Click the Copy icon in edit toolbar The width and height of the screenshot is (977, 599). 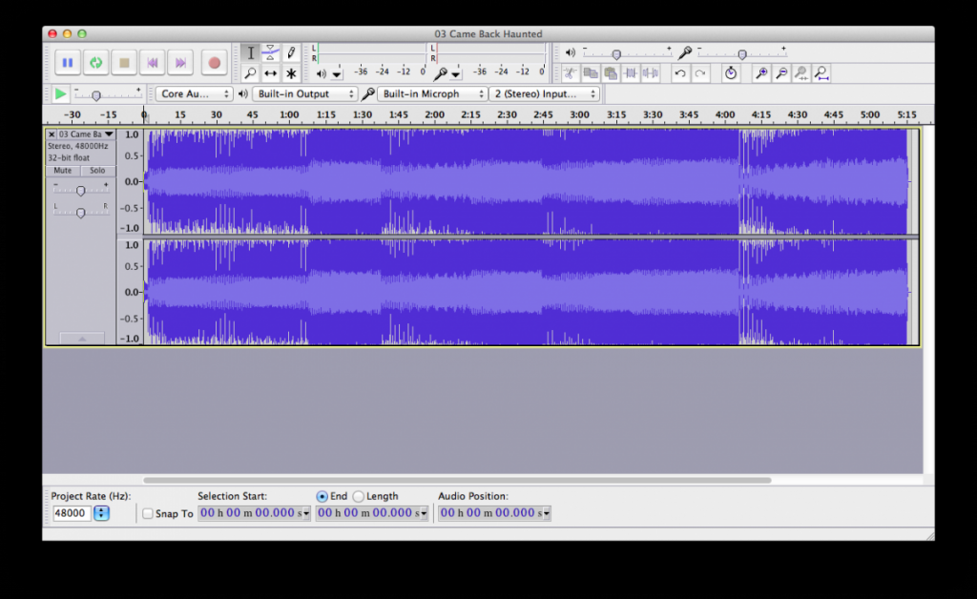590,73
